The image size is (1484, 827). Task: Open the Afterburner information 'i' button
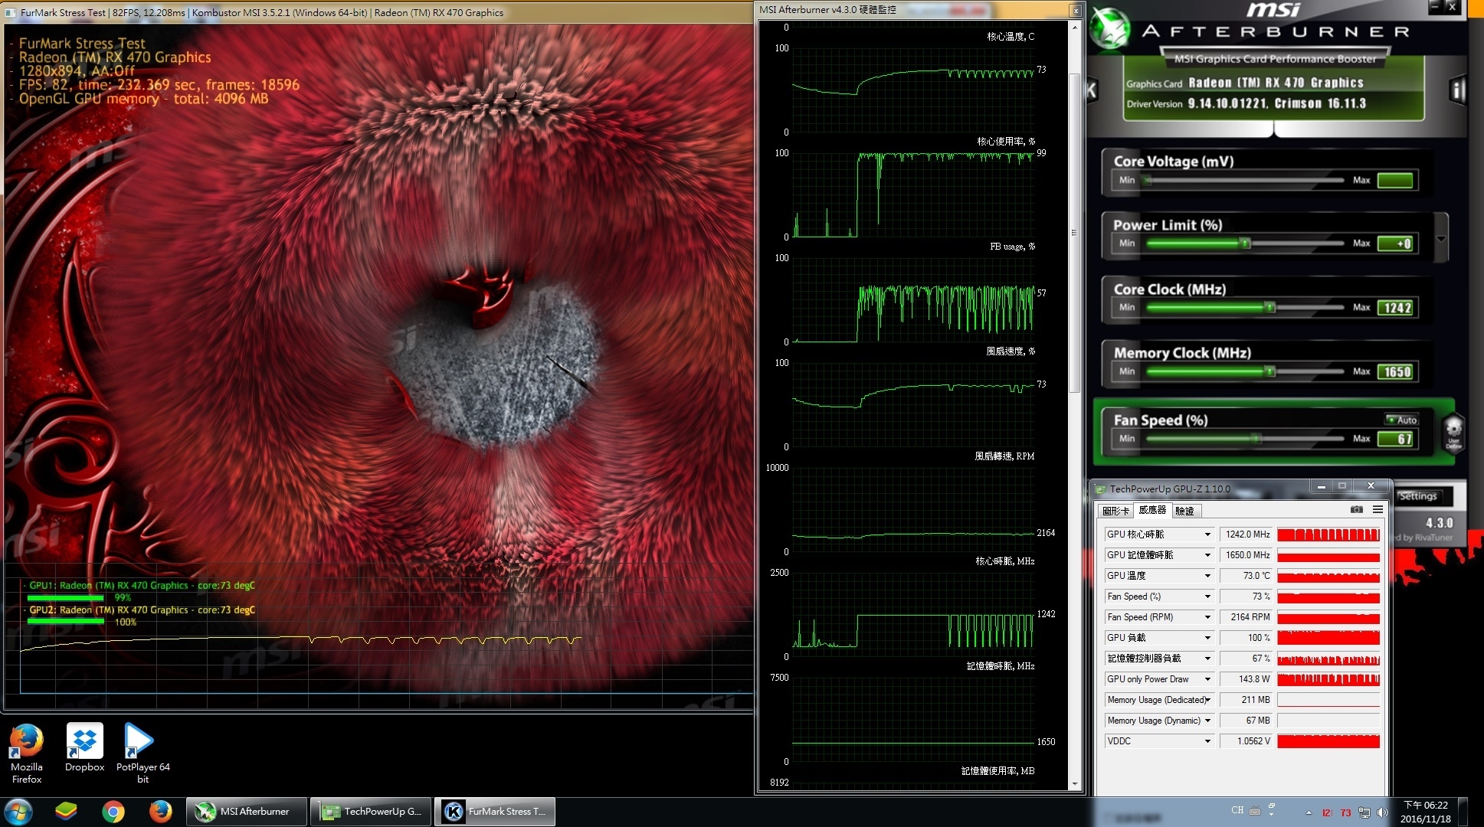click(1457, 90)
